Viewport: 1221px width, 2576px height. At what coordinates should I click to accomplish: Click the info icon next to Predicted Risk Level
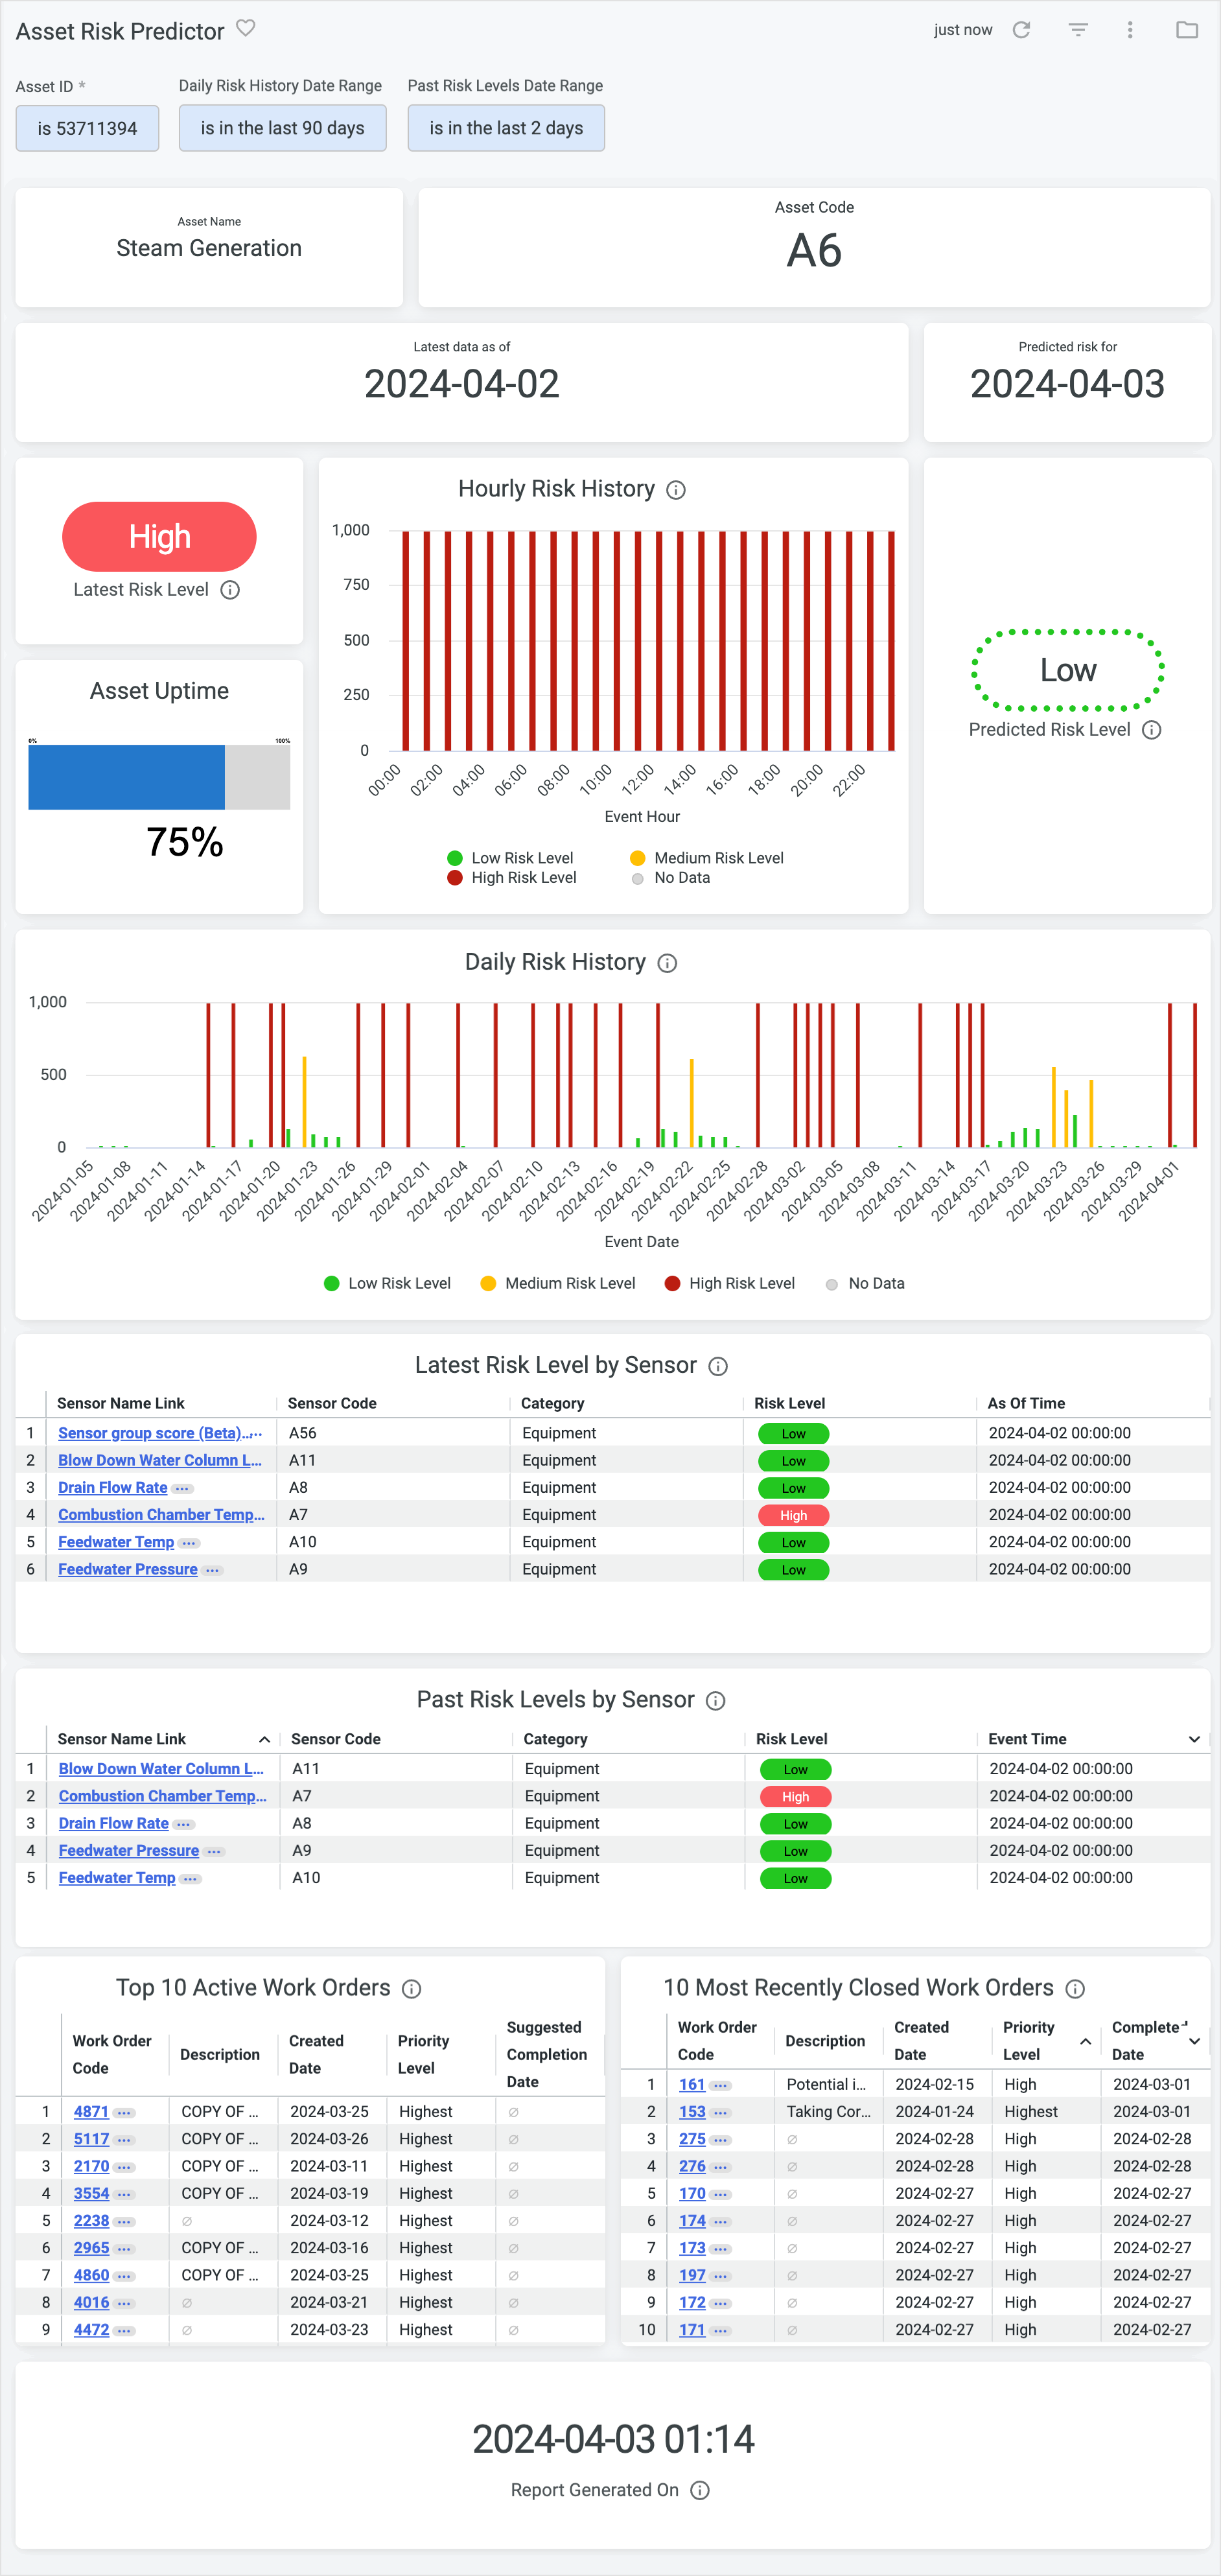point(1153,730)
